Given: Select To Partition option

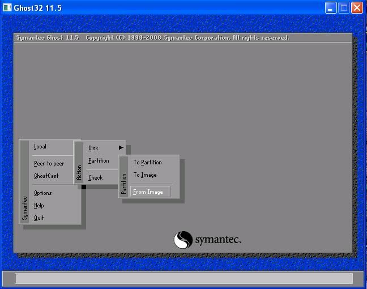Looking at the screenshot, I should pos(147,162).
